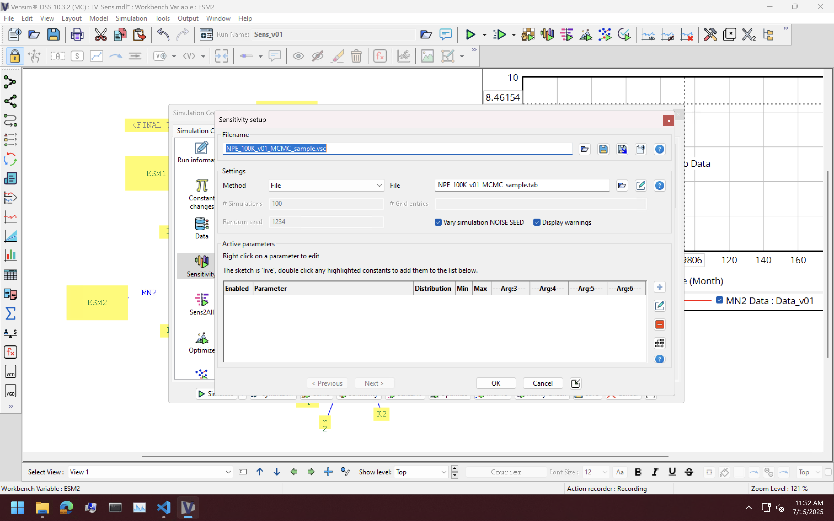Modify selected parameter with edit icon
This screenshot has height=521, width=834.
click(659, 306)
